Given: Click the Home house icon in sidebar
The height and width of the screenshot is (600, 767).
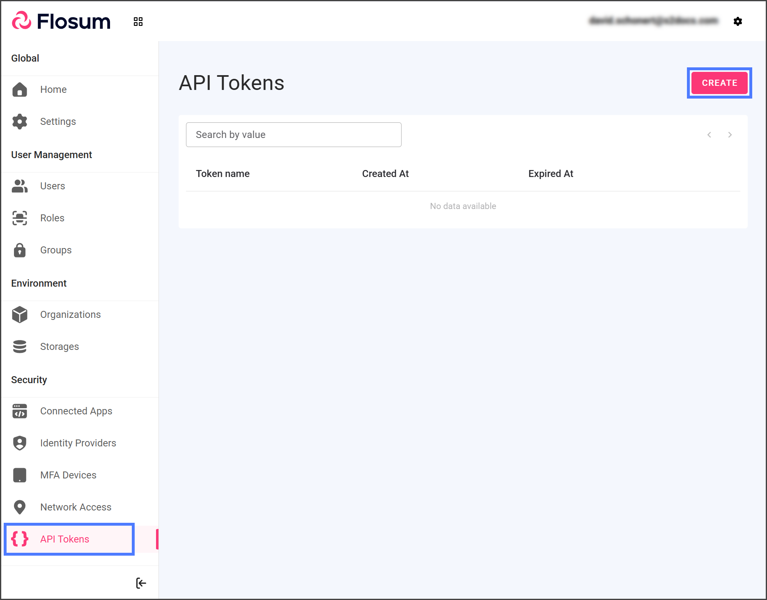Looking at the screenshot, I should 20,90.
